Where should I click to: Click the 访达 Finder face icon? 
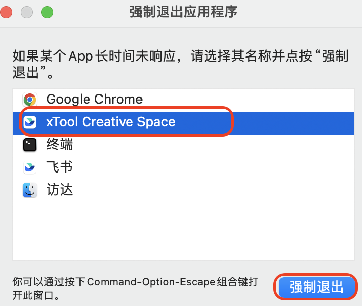[30, 190]
